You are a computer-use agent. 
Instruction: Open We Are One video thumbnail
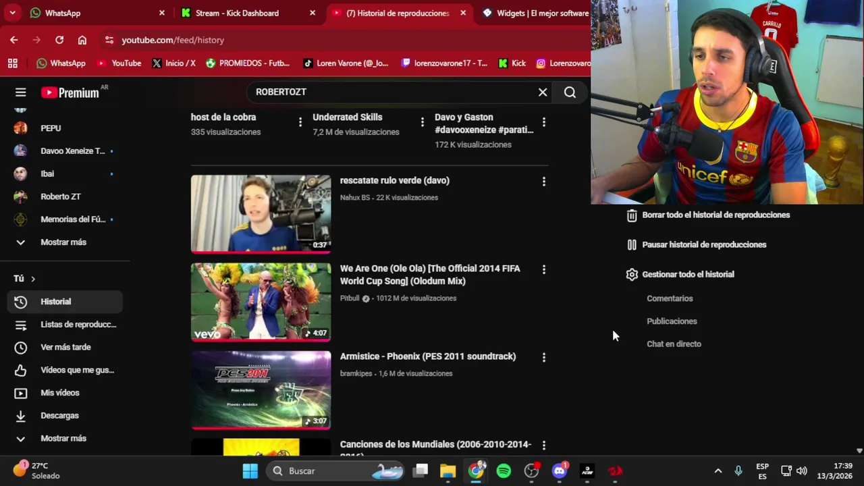(x=261, y=302)
